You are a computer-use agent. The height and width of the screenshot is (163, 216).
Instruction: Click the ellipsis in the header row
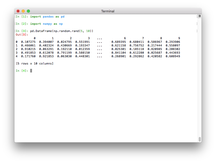pos(100,38)
